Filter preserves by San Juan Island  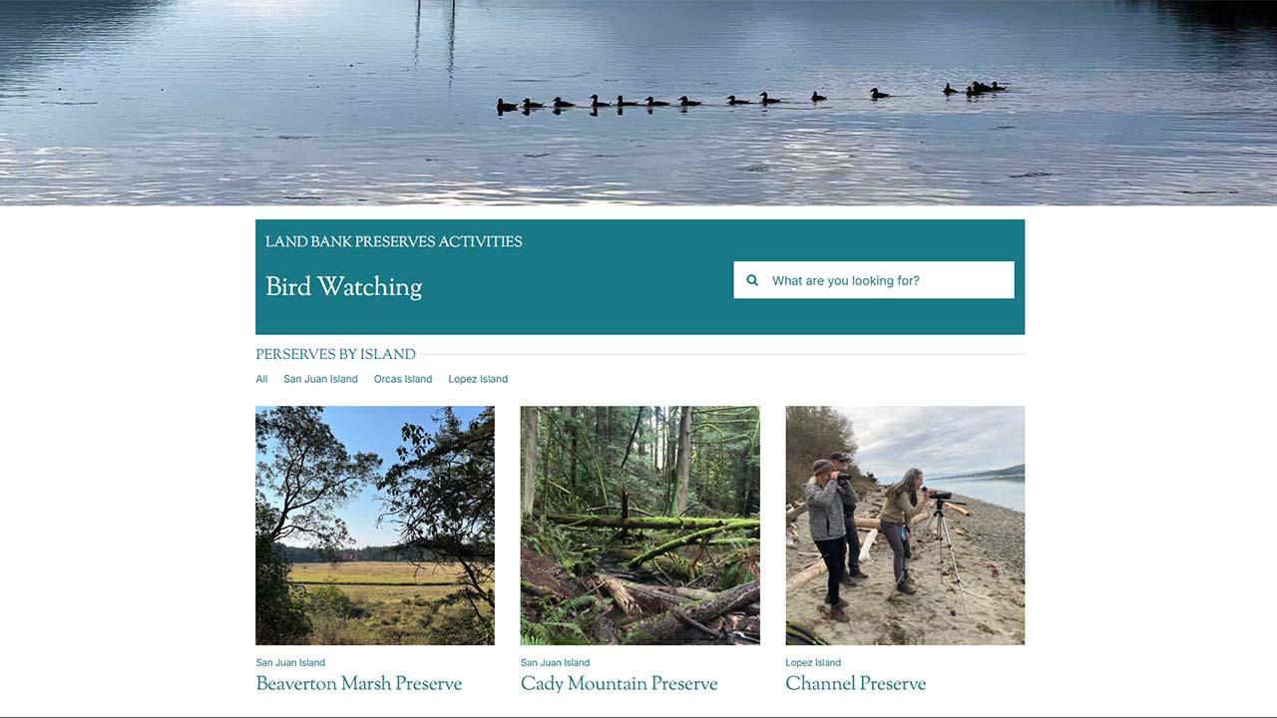(x=320, y=379)
